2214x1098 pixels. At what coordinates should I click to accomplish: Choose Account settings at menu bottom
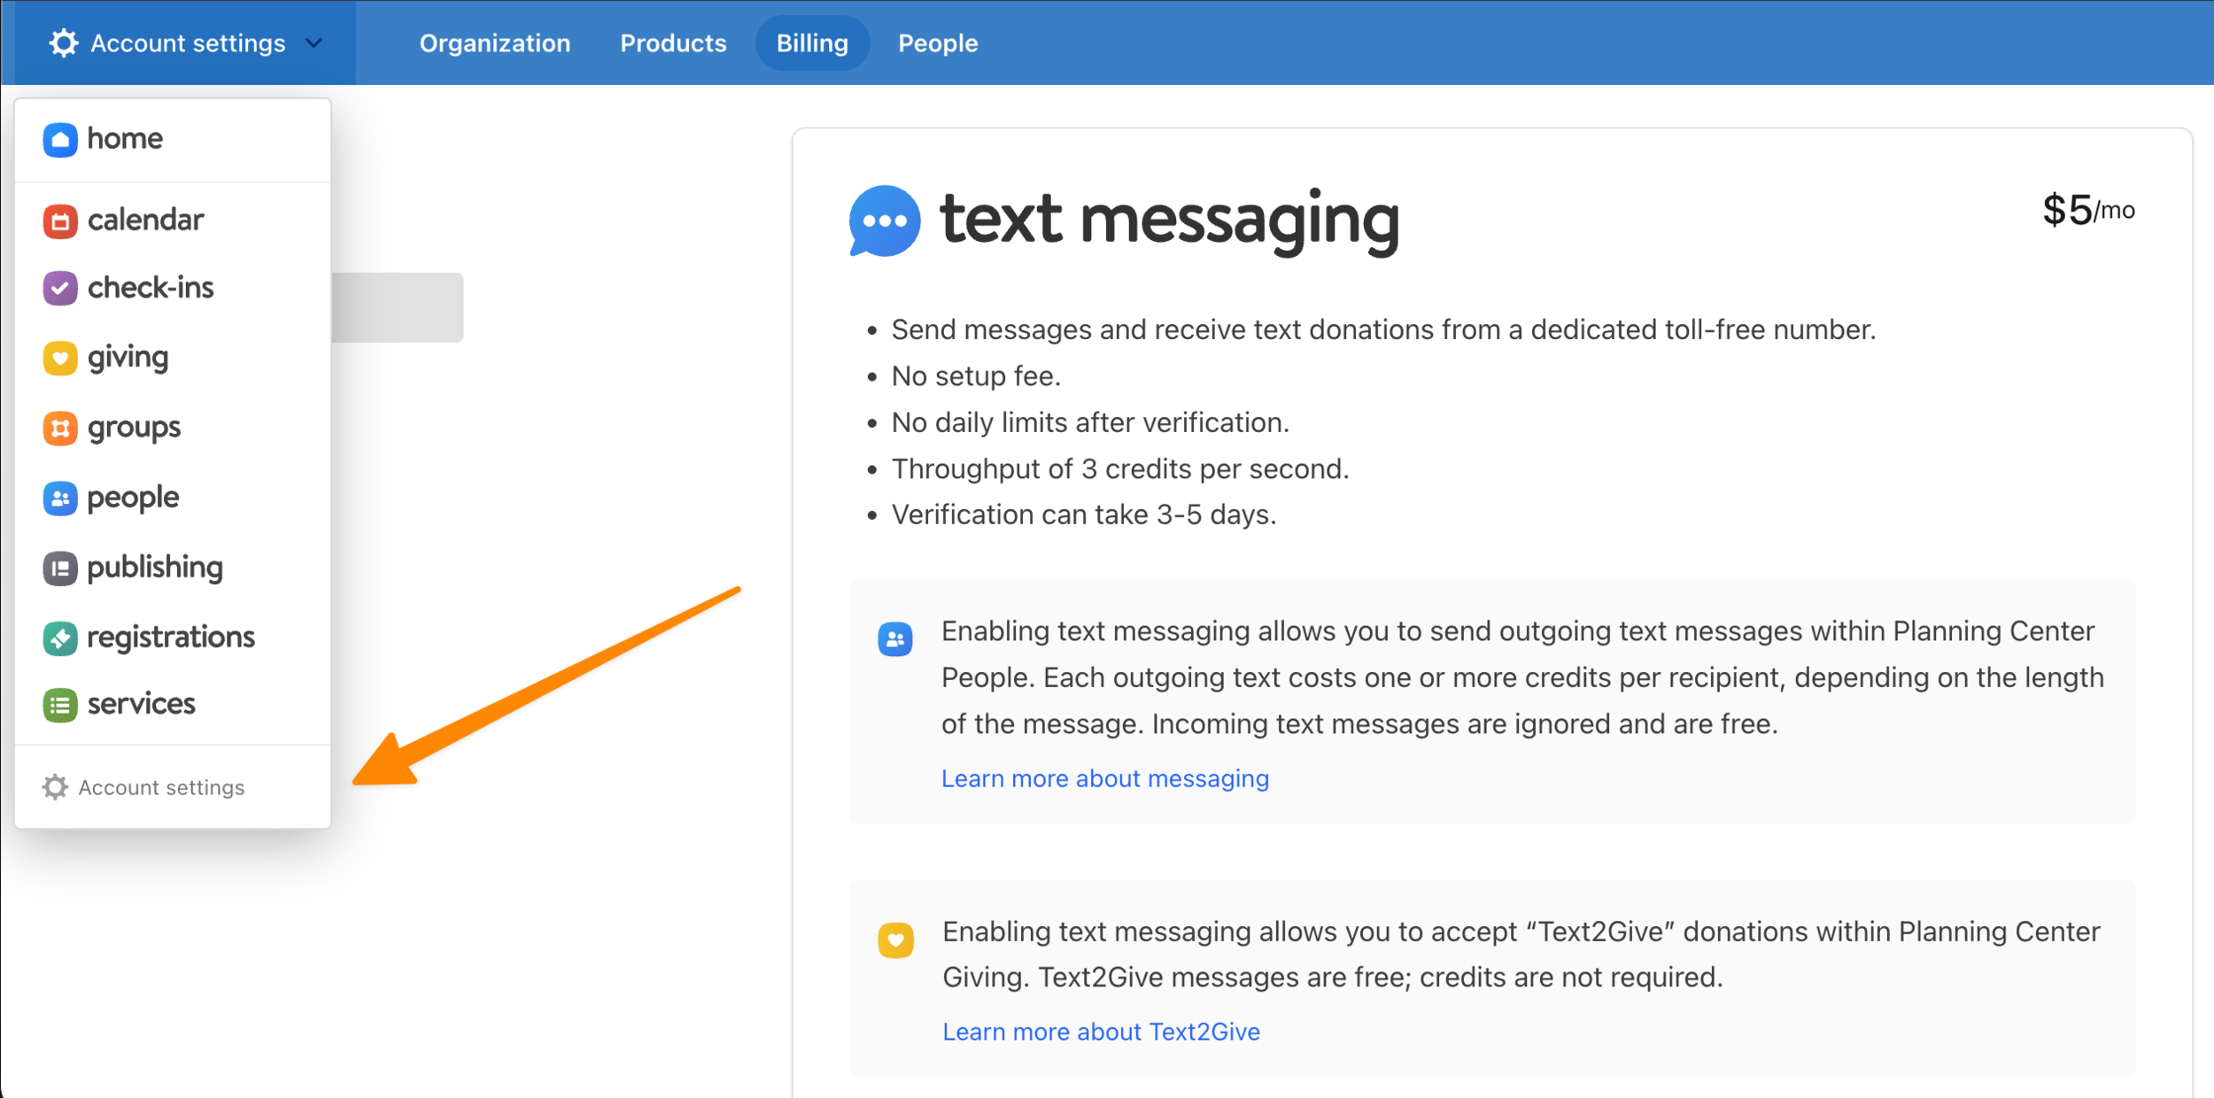[x=160, y=787]
